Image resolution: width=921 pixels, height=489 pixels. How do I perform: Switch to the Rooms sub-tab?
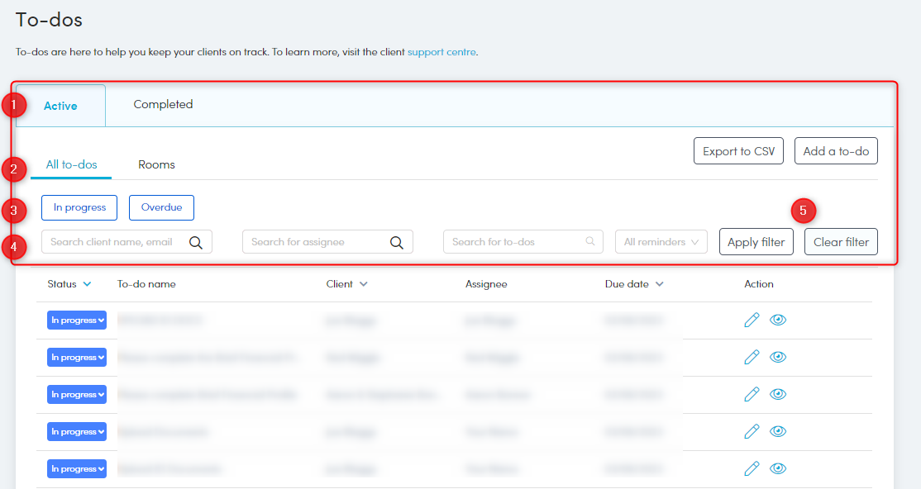tap(156, 164)
